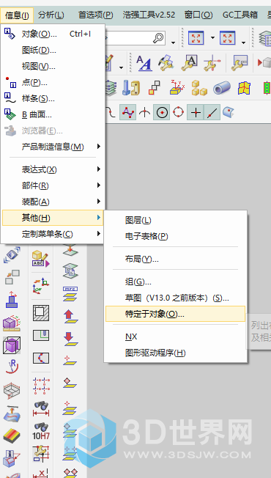Image resolution: width=271 pixels, height=478 pixels.
Task: Open the 窗口(O) menu
Action: coord(198,15)
